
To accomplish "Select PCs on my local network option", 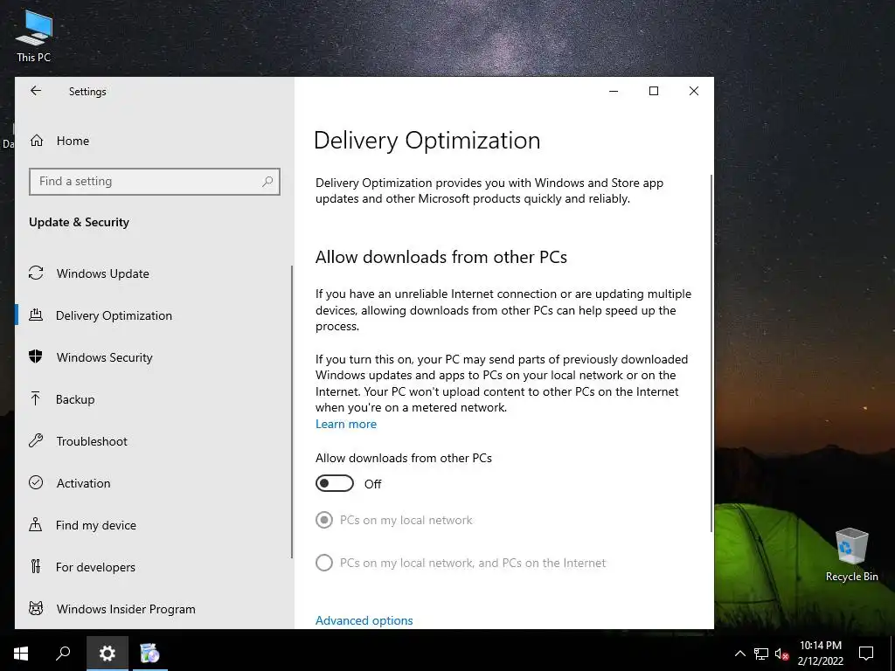I will point(394,520).
